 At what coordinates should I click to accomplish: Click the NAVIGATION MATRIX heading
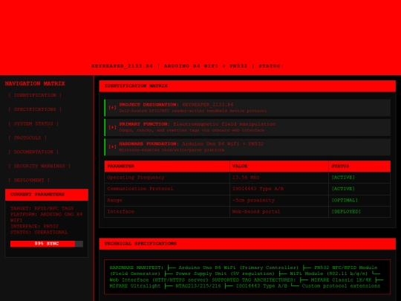click(x=35, y=84)
